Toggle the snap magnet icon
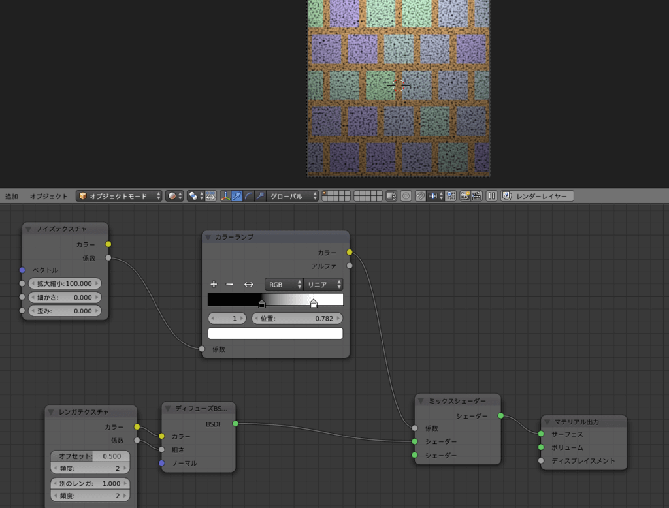The width and height of the screenshot is (669, 508). pyautogui.click(x=420, y=196)
